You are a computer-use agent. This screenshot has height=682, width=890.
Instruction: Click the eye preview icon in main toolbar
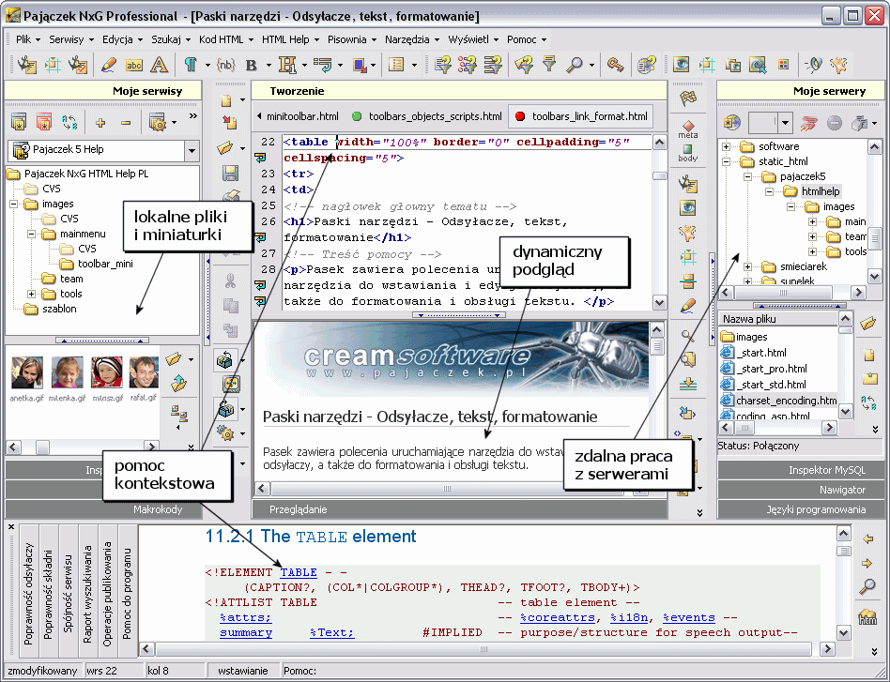682,65
